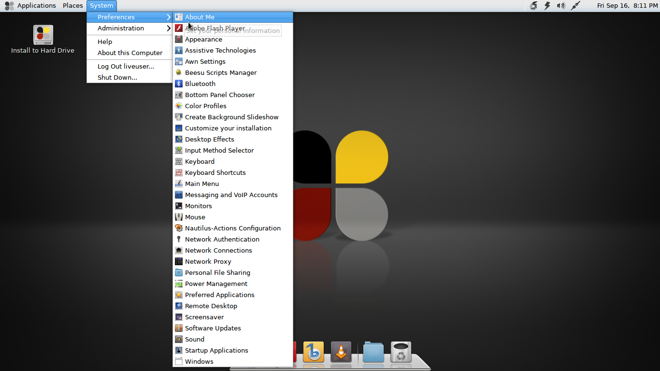Close the System menu from the panel
This screenshot has width=660, height=371.
point(101,6)
